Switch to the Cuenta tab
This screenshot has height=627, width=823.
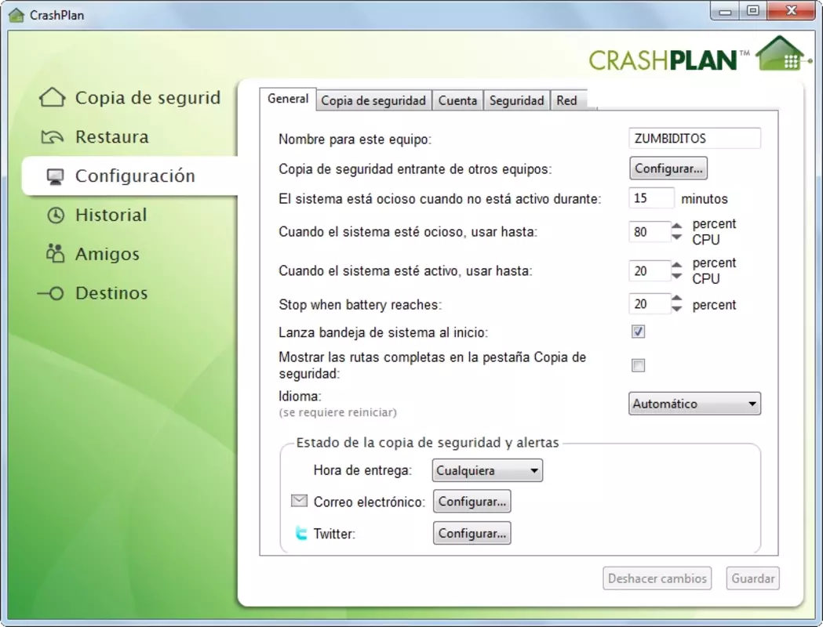[x=457, y=100]
